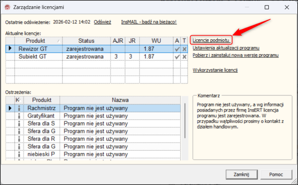Click the Zamknij button
This screenshot has height=185, width=298.
241,174
